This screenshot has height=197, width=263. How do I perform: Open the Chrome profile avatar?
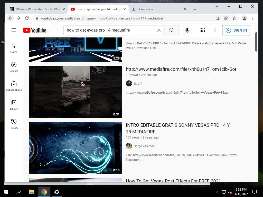pos(245,18)
